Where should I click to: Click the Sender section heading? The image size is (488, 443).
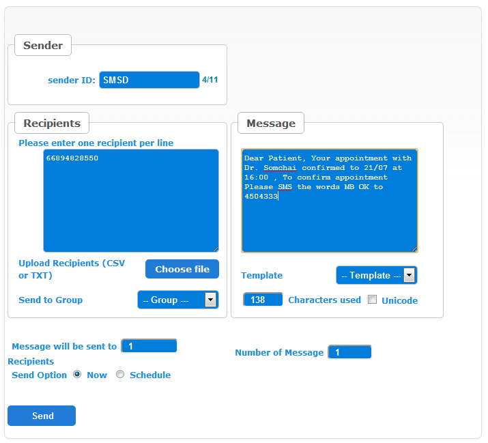(x=43, y=46)
